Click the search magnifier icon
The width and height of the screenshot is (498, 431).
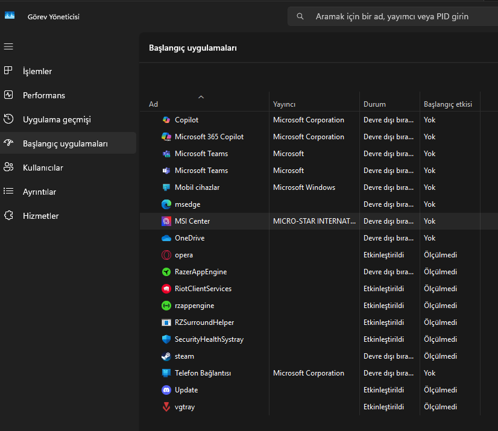(x=300, y=16)
